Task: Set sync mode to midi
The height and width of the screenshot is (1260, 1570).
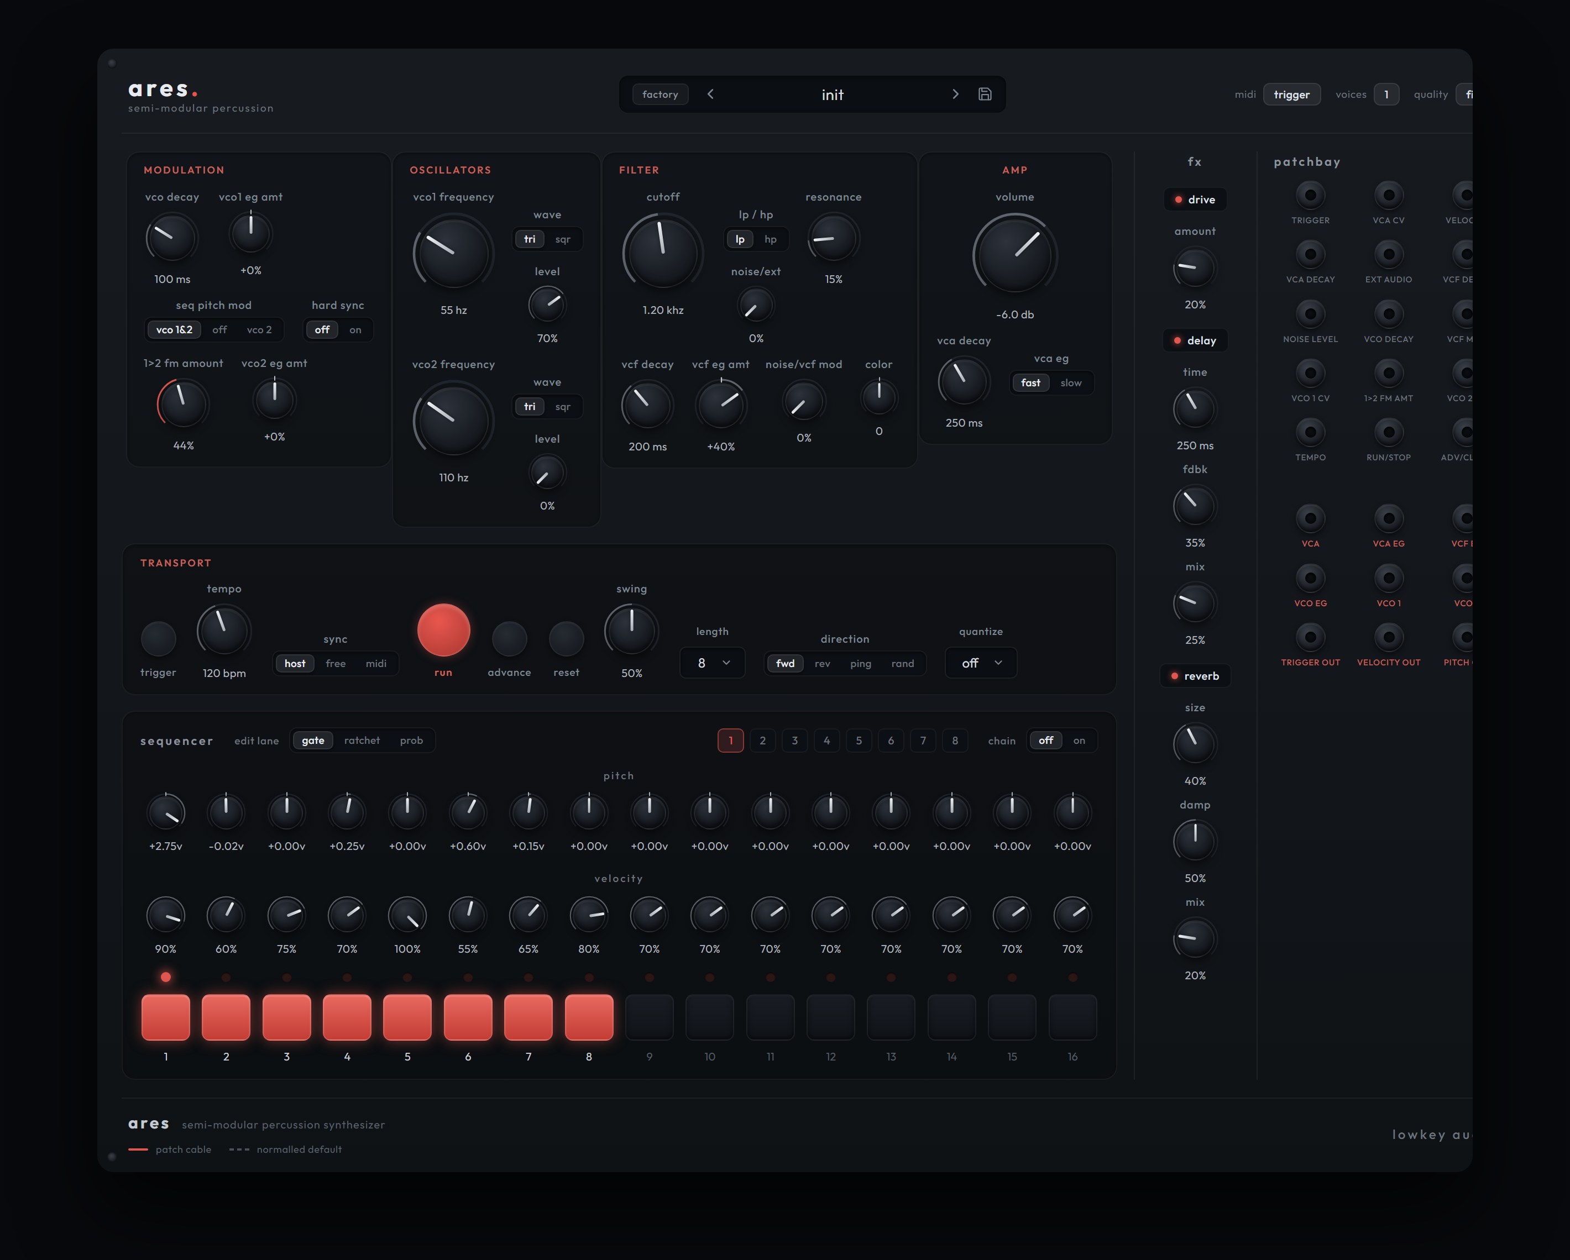Action: [x=376, y=663]
